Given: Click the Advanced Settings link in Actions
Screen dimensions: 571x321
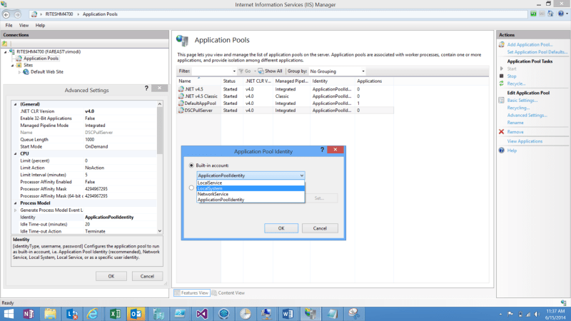Looking at the screenshot, I should (x=527, y=115).
